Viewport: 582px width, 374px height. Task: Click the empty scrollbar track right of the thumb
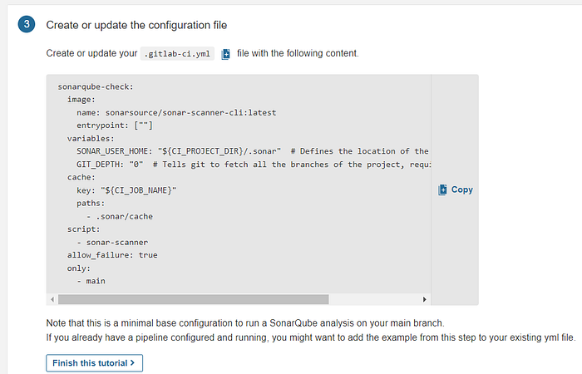coord(374,299)
